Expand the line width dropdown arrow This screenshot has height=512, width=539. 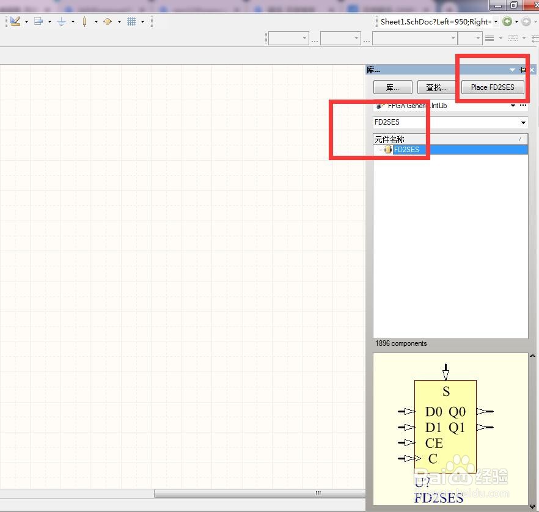(x=501, y=38)
